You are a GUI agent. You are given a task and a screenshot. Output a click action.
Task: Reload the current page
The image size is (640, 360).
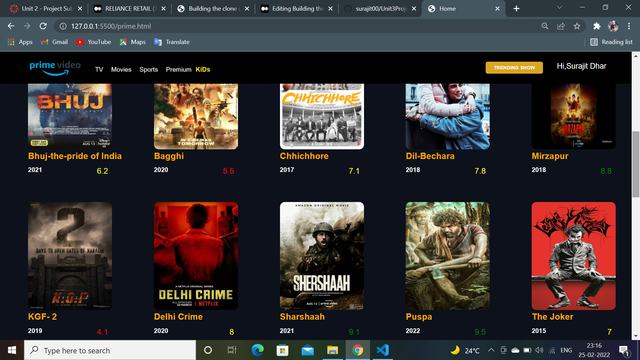pos(43,26)
